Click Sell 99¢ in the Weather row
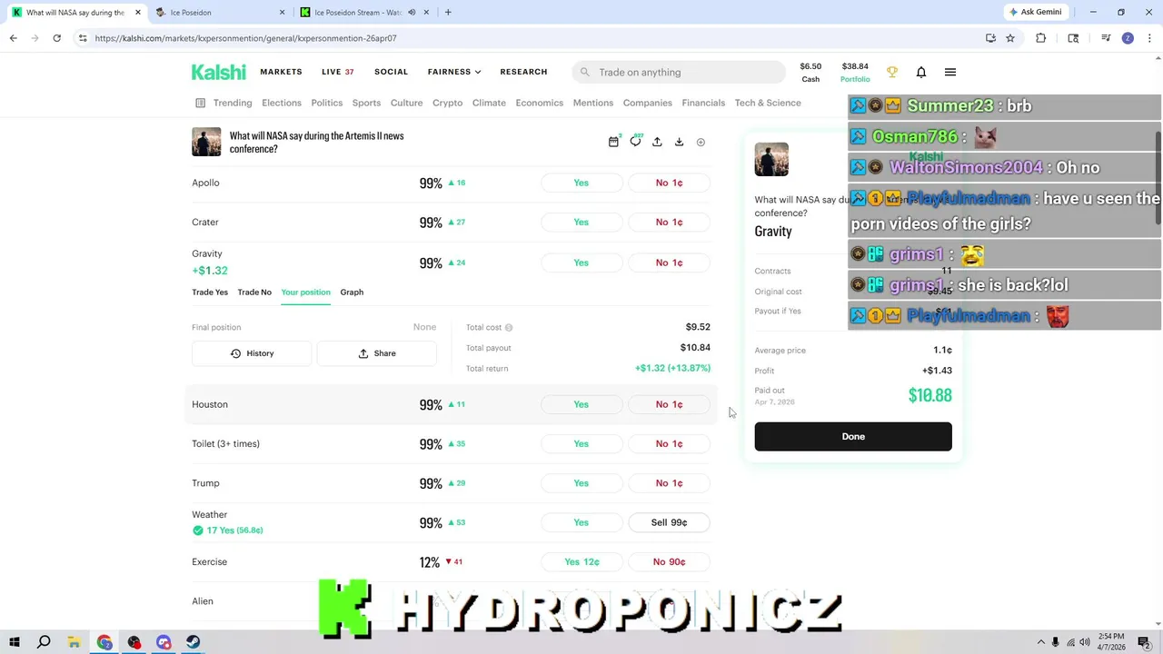 point(669,522)
